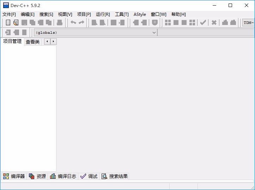Click the right tab scroll arrow
Viewport: 255px width, 190px height.
(x=53, y=42)
